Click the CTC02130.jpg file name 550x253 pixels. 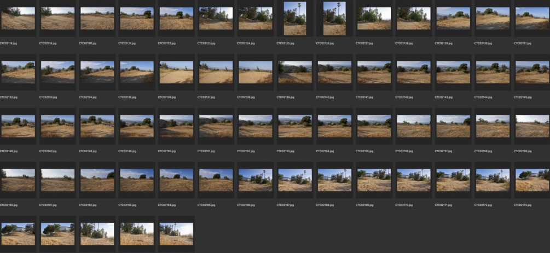click(x=483, y=43)
